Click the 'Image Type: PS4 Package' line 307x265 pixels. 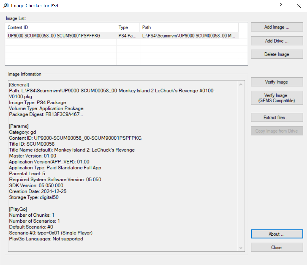pos(37,102)
